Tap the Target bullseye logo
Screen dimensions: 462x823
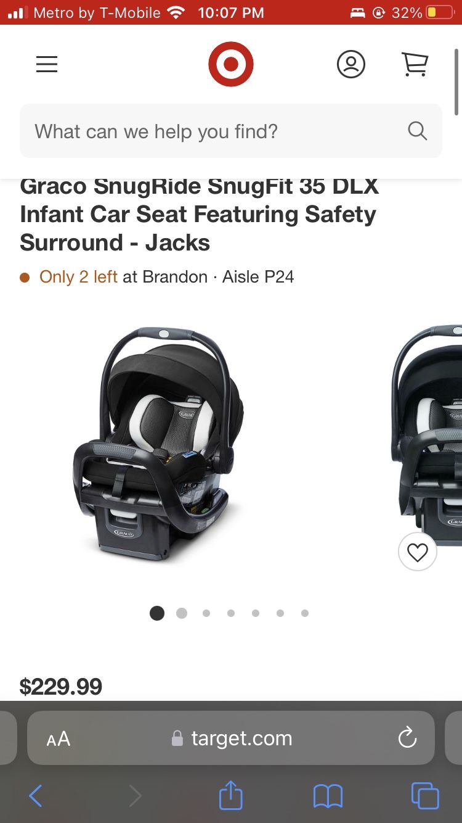pos(231,64)
